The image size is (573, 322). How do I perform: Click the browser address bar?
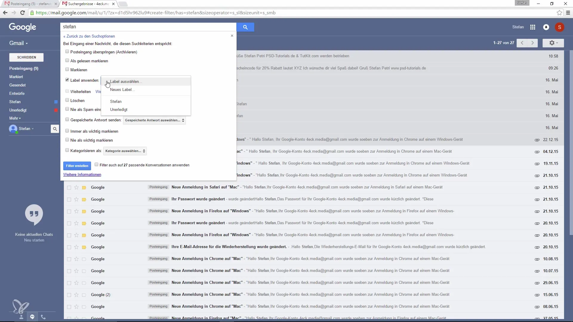point(292,13)
